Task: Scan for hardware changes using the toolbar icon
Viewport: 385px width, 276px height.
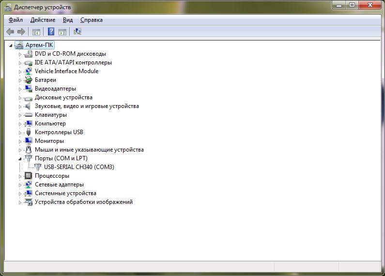Action: 77,32
